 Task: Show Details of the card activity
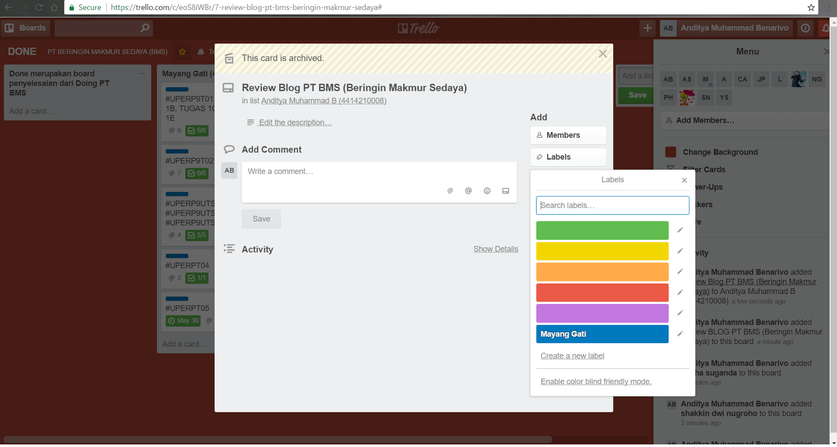(496, 249)
